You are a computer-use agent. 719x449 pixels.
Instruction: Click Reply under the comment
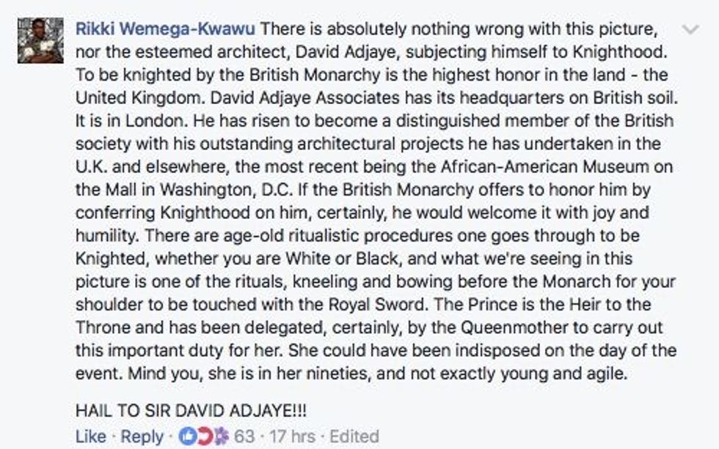(142, 437)
